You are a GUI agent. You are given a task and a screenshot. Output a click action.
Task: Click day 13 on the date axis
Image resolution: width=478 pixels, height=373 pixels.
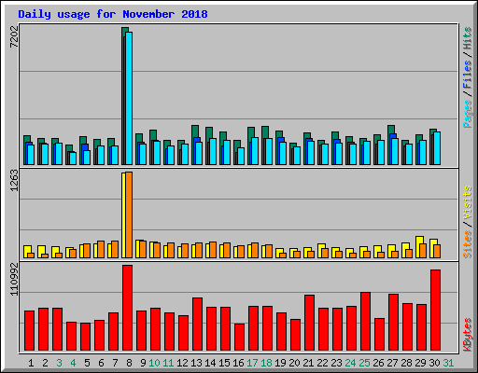196,363
